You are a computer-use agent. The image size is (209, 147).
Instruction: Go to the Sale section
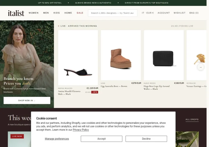tap(80, 13)
